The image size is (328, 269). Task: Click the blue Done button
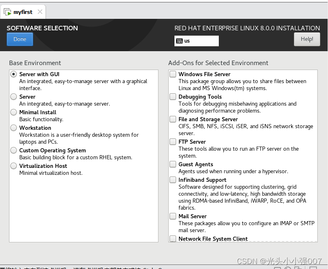20,39
